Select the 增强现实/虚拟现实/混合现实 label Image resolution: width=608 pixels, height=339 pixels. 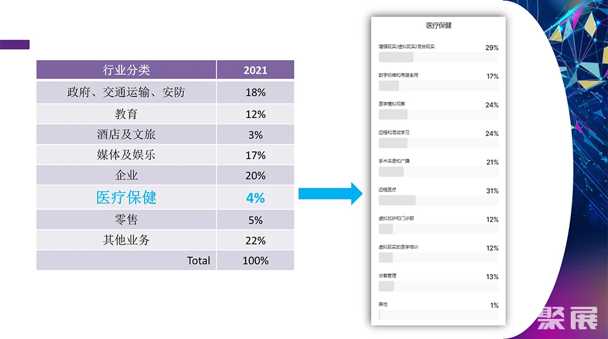(406, 47)
